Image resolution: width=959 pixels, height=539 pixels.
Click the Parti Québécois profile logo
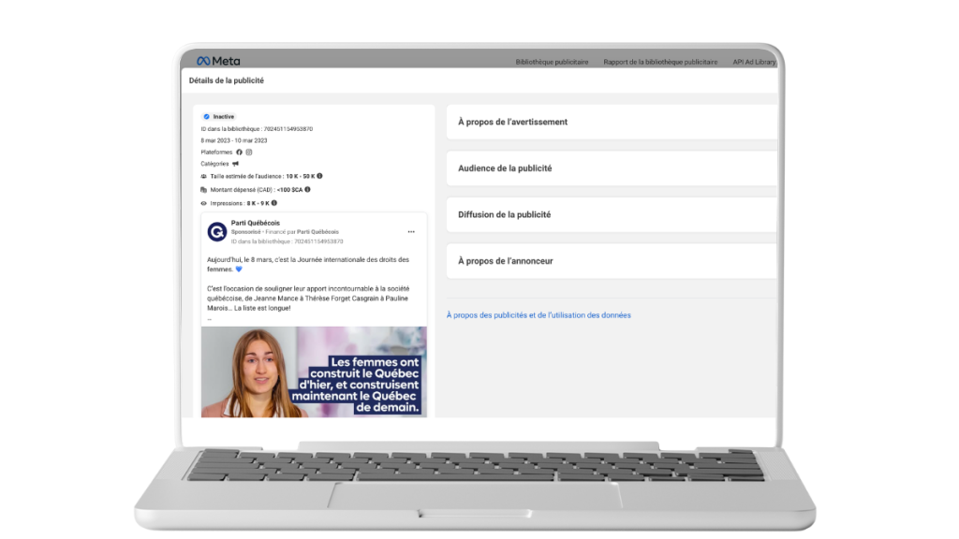[216, 231]
